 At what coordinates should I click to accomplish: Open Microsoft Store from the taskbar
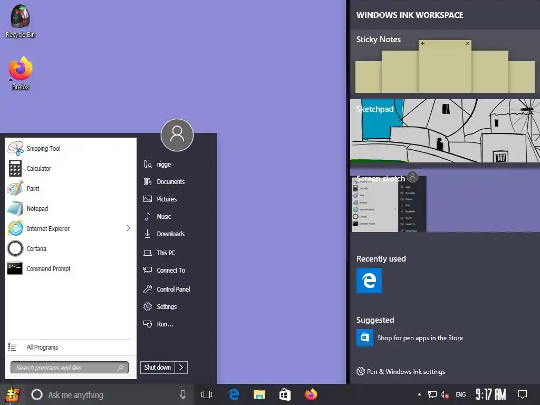[x=285, y=394]
